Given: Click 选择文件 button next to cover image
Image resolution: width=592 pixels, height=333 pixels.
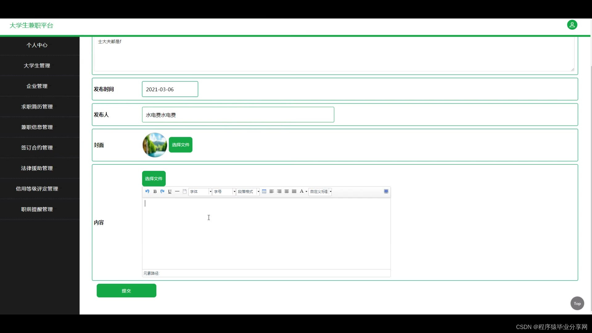Looking at the screenshot, I should (x=181, y=145).
